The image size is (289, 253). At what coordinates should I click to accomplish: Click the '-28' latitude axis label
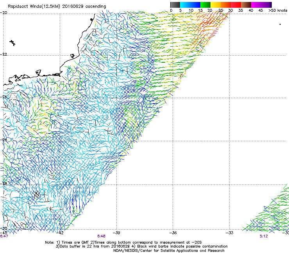[x=4, y=183]
